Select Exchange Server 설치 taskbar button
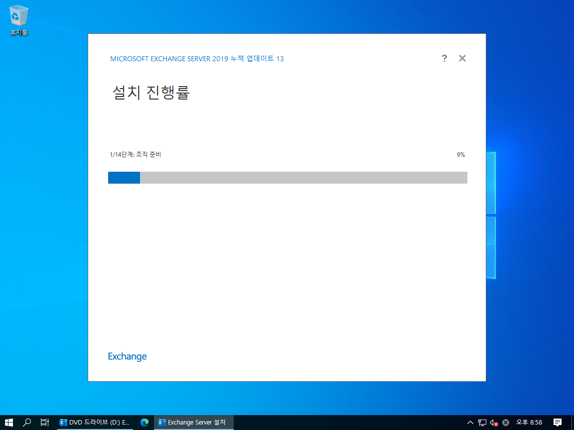Viewport: 574px width, 430px height. pyautogui.click(x=194, y=423)
